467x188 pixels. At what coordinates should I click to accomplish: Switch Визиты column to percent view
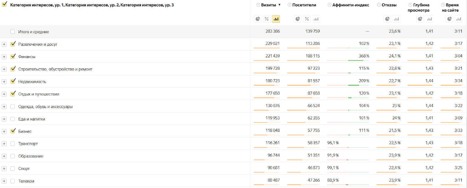coord(267,19)
